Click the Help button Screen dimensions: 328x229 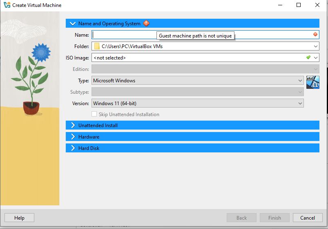[x=19, y=218]
